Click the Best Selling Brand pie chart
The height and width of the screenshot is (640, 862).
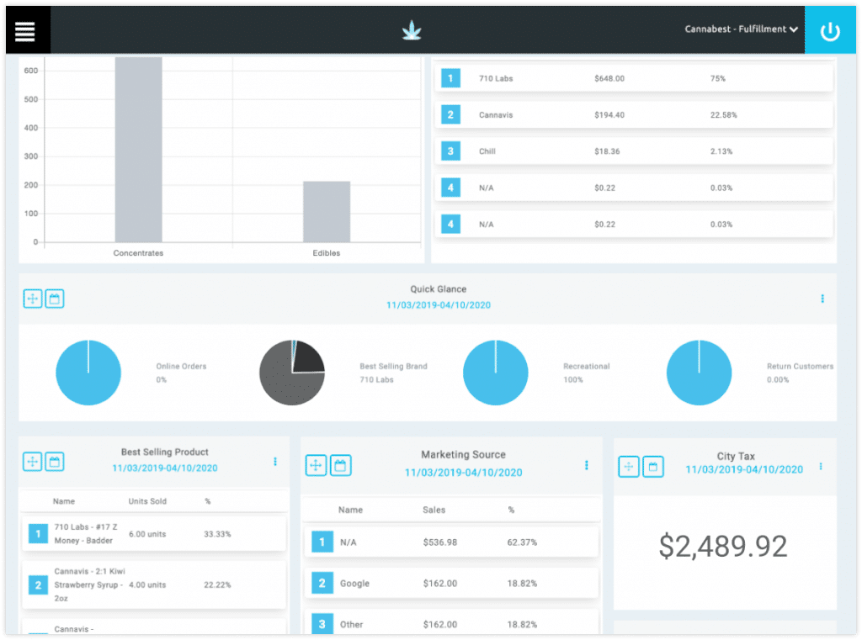point(292,373)
